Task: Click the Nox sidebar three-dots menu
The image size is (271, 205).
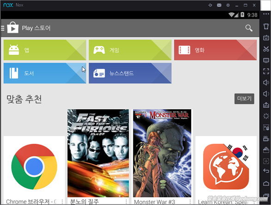Action: coord(266,14)
